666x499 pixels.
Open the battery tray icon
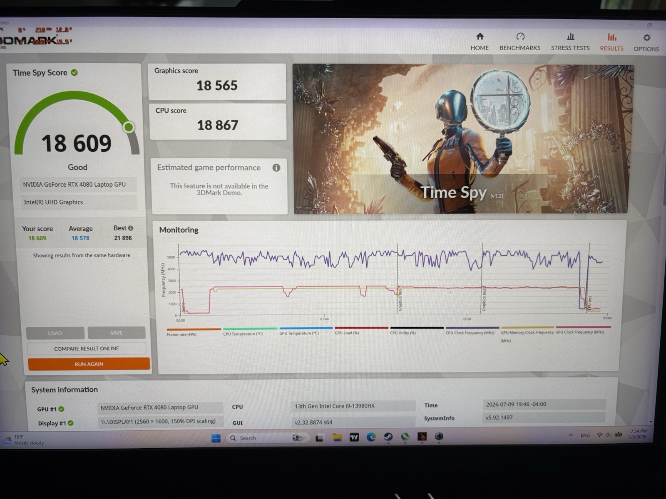(x=618, y=435)
